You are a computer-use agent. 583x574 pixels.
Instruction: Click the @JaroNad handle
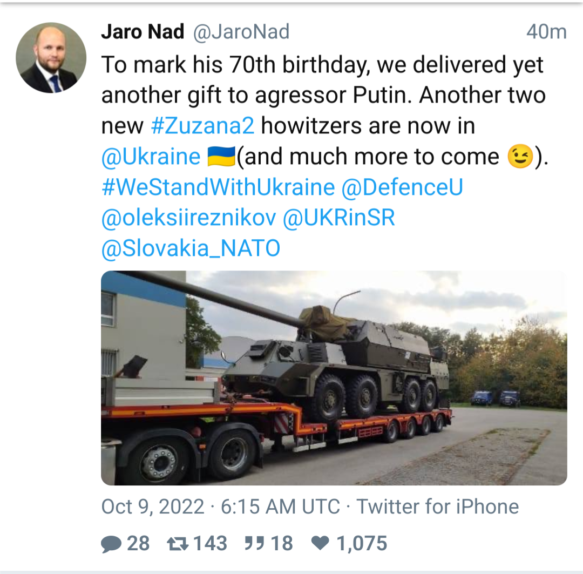pyautogui.click(x=241, y=32)
